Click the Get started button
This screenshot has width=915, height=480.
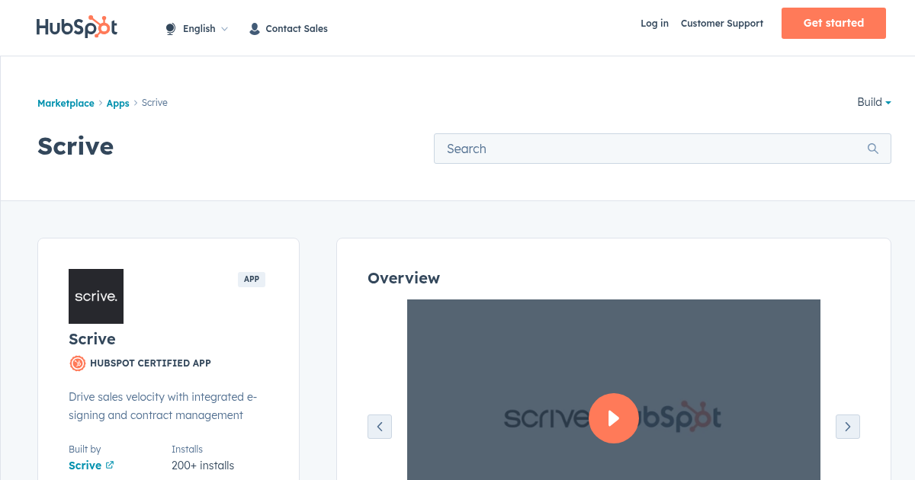pyautogui.click(x=833, y=23)
